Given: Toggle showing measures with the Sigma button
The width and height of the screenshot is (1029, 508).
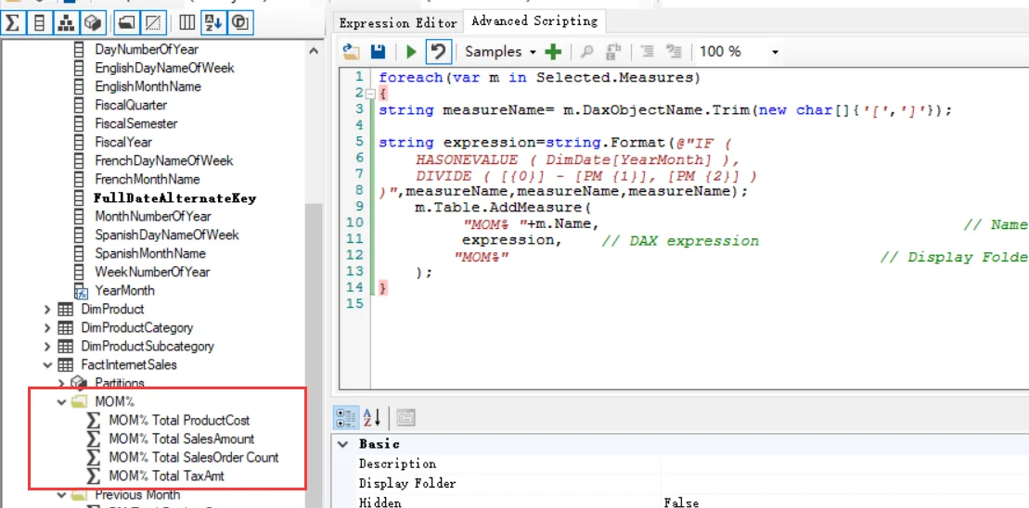Looking at the screenshot, I should 12,23.
